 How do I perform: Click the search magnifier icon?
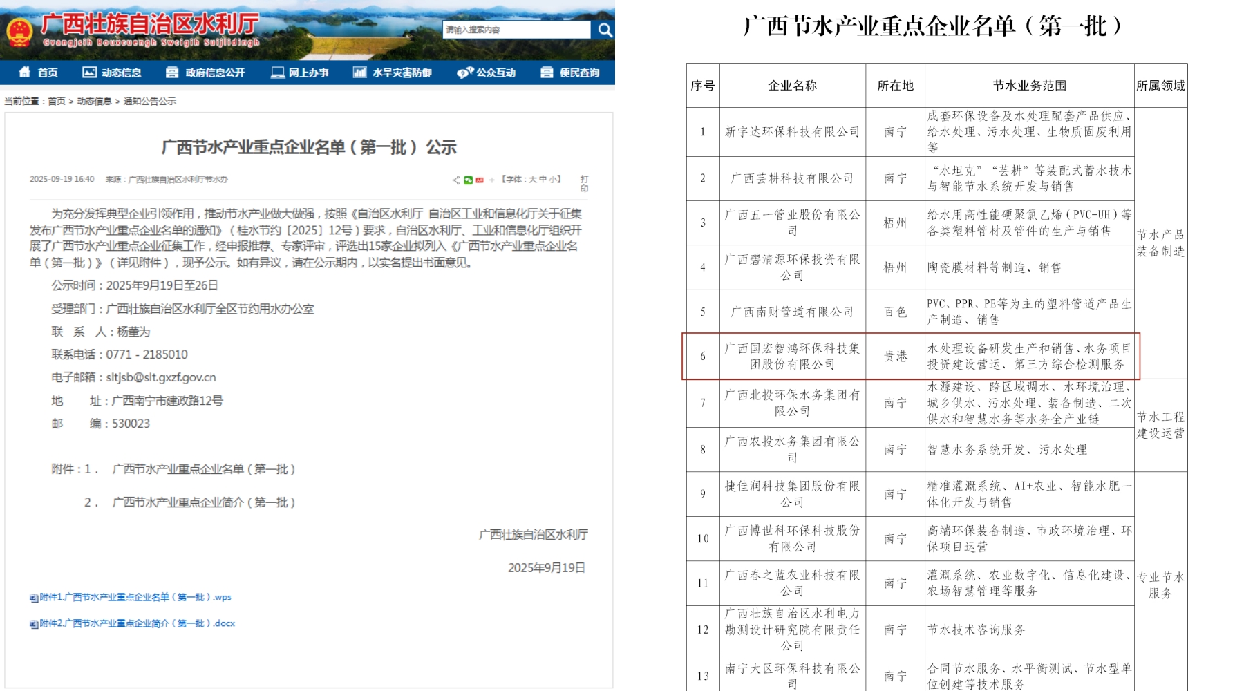[605, 30]
